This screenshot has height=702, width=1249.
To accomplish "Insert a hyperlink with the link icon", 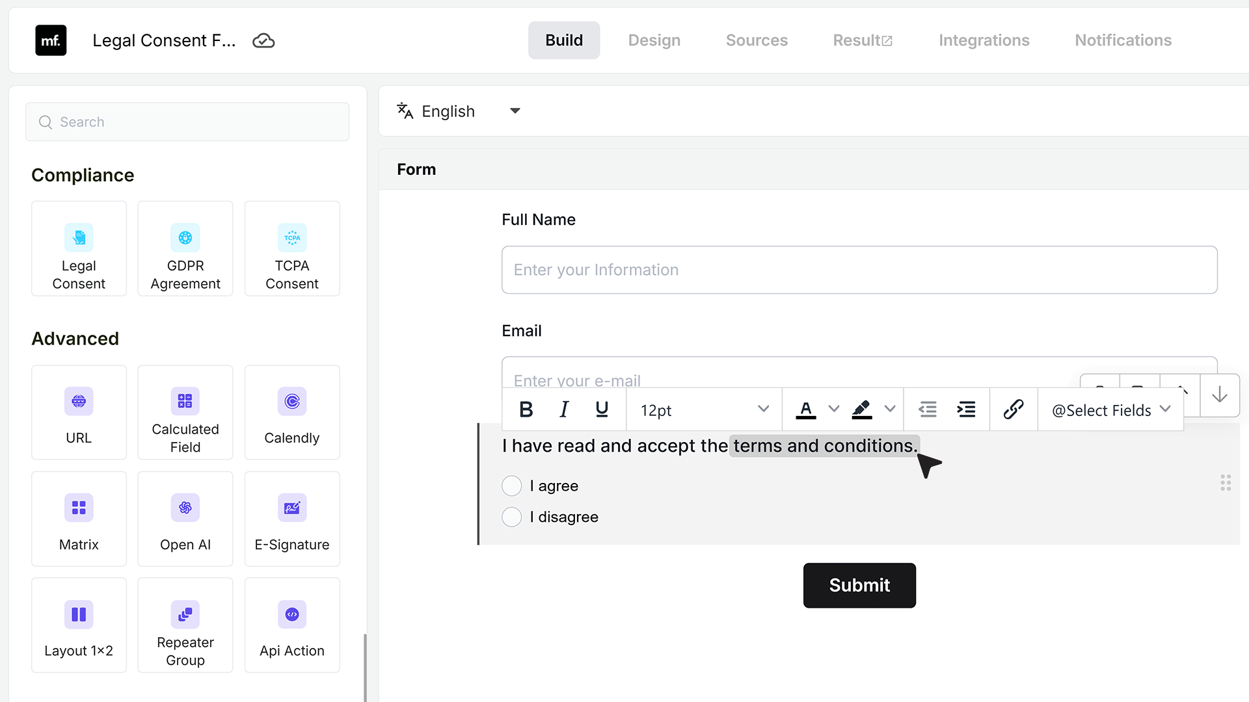I will click(x=1014, y=409).
